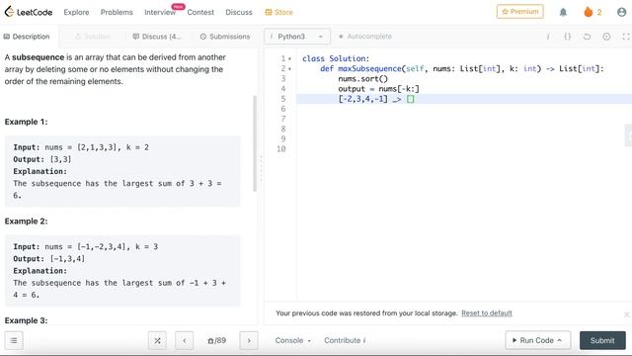The width and height of the screenshot is (632, 356).
Task: Click the description panel scrollbar
Action: tap(255, 143)
